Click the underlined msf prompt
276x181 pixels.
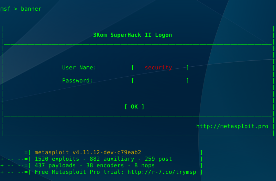[x=5, y=9]
